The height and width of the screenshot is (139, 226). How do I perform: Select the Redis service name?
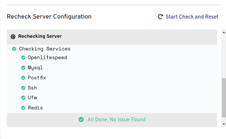coord(35,108)
